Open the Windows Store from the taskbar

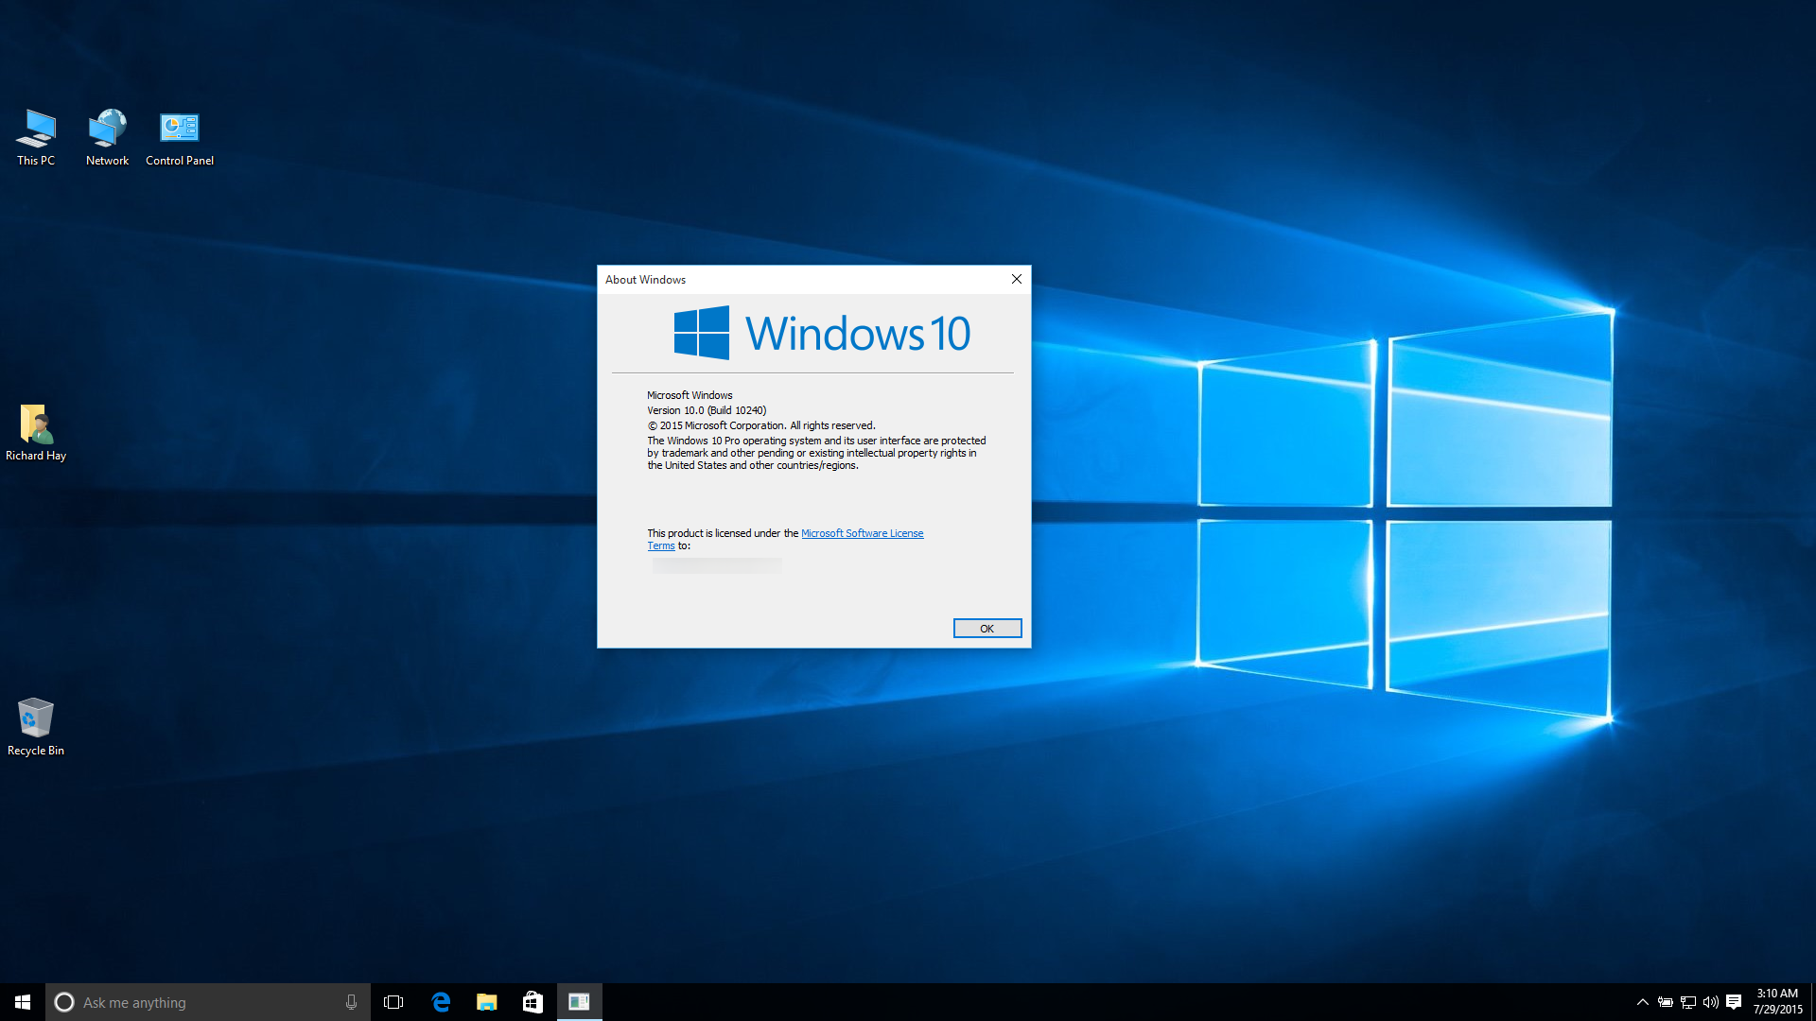[x=533, y=1002]
